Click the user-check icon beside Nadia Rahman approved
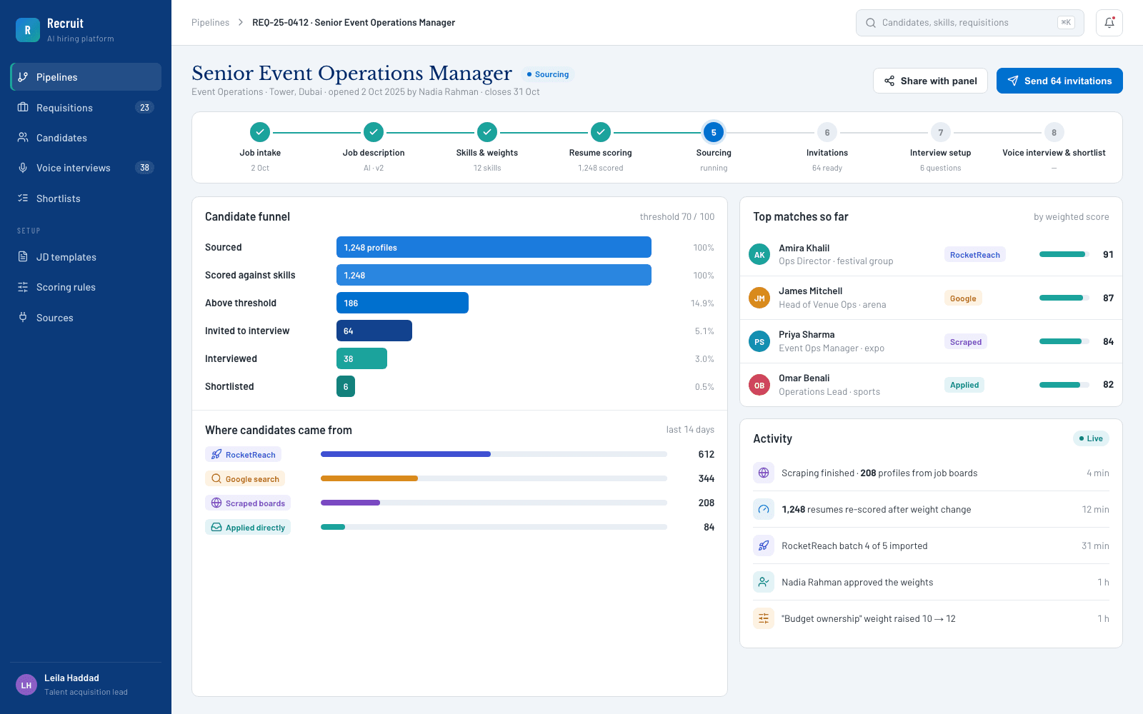1143x714 pixels. 764,582
